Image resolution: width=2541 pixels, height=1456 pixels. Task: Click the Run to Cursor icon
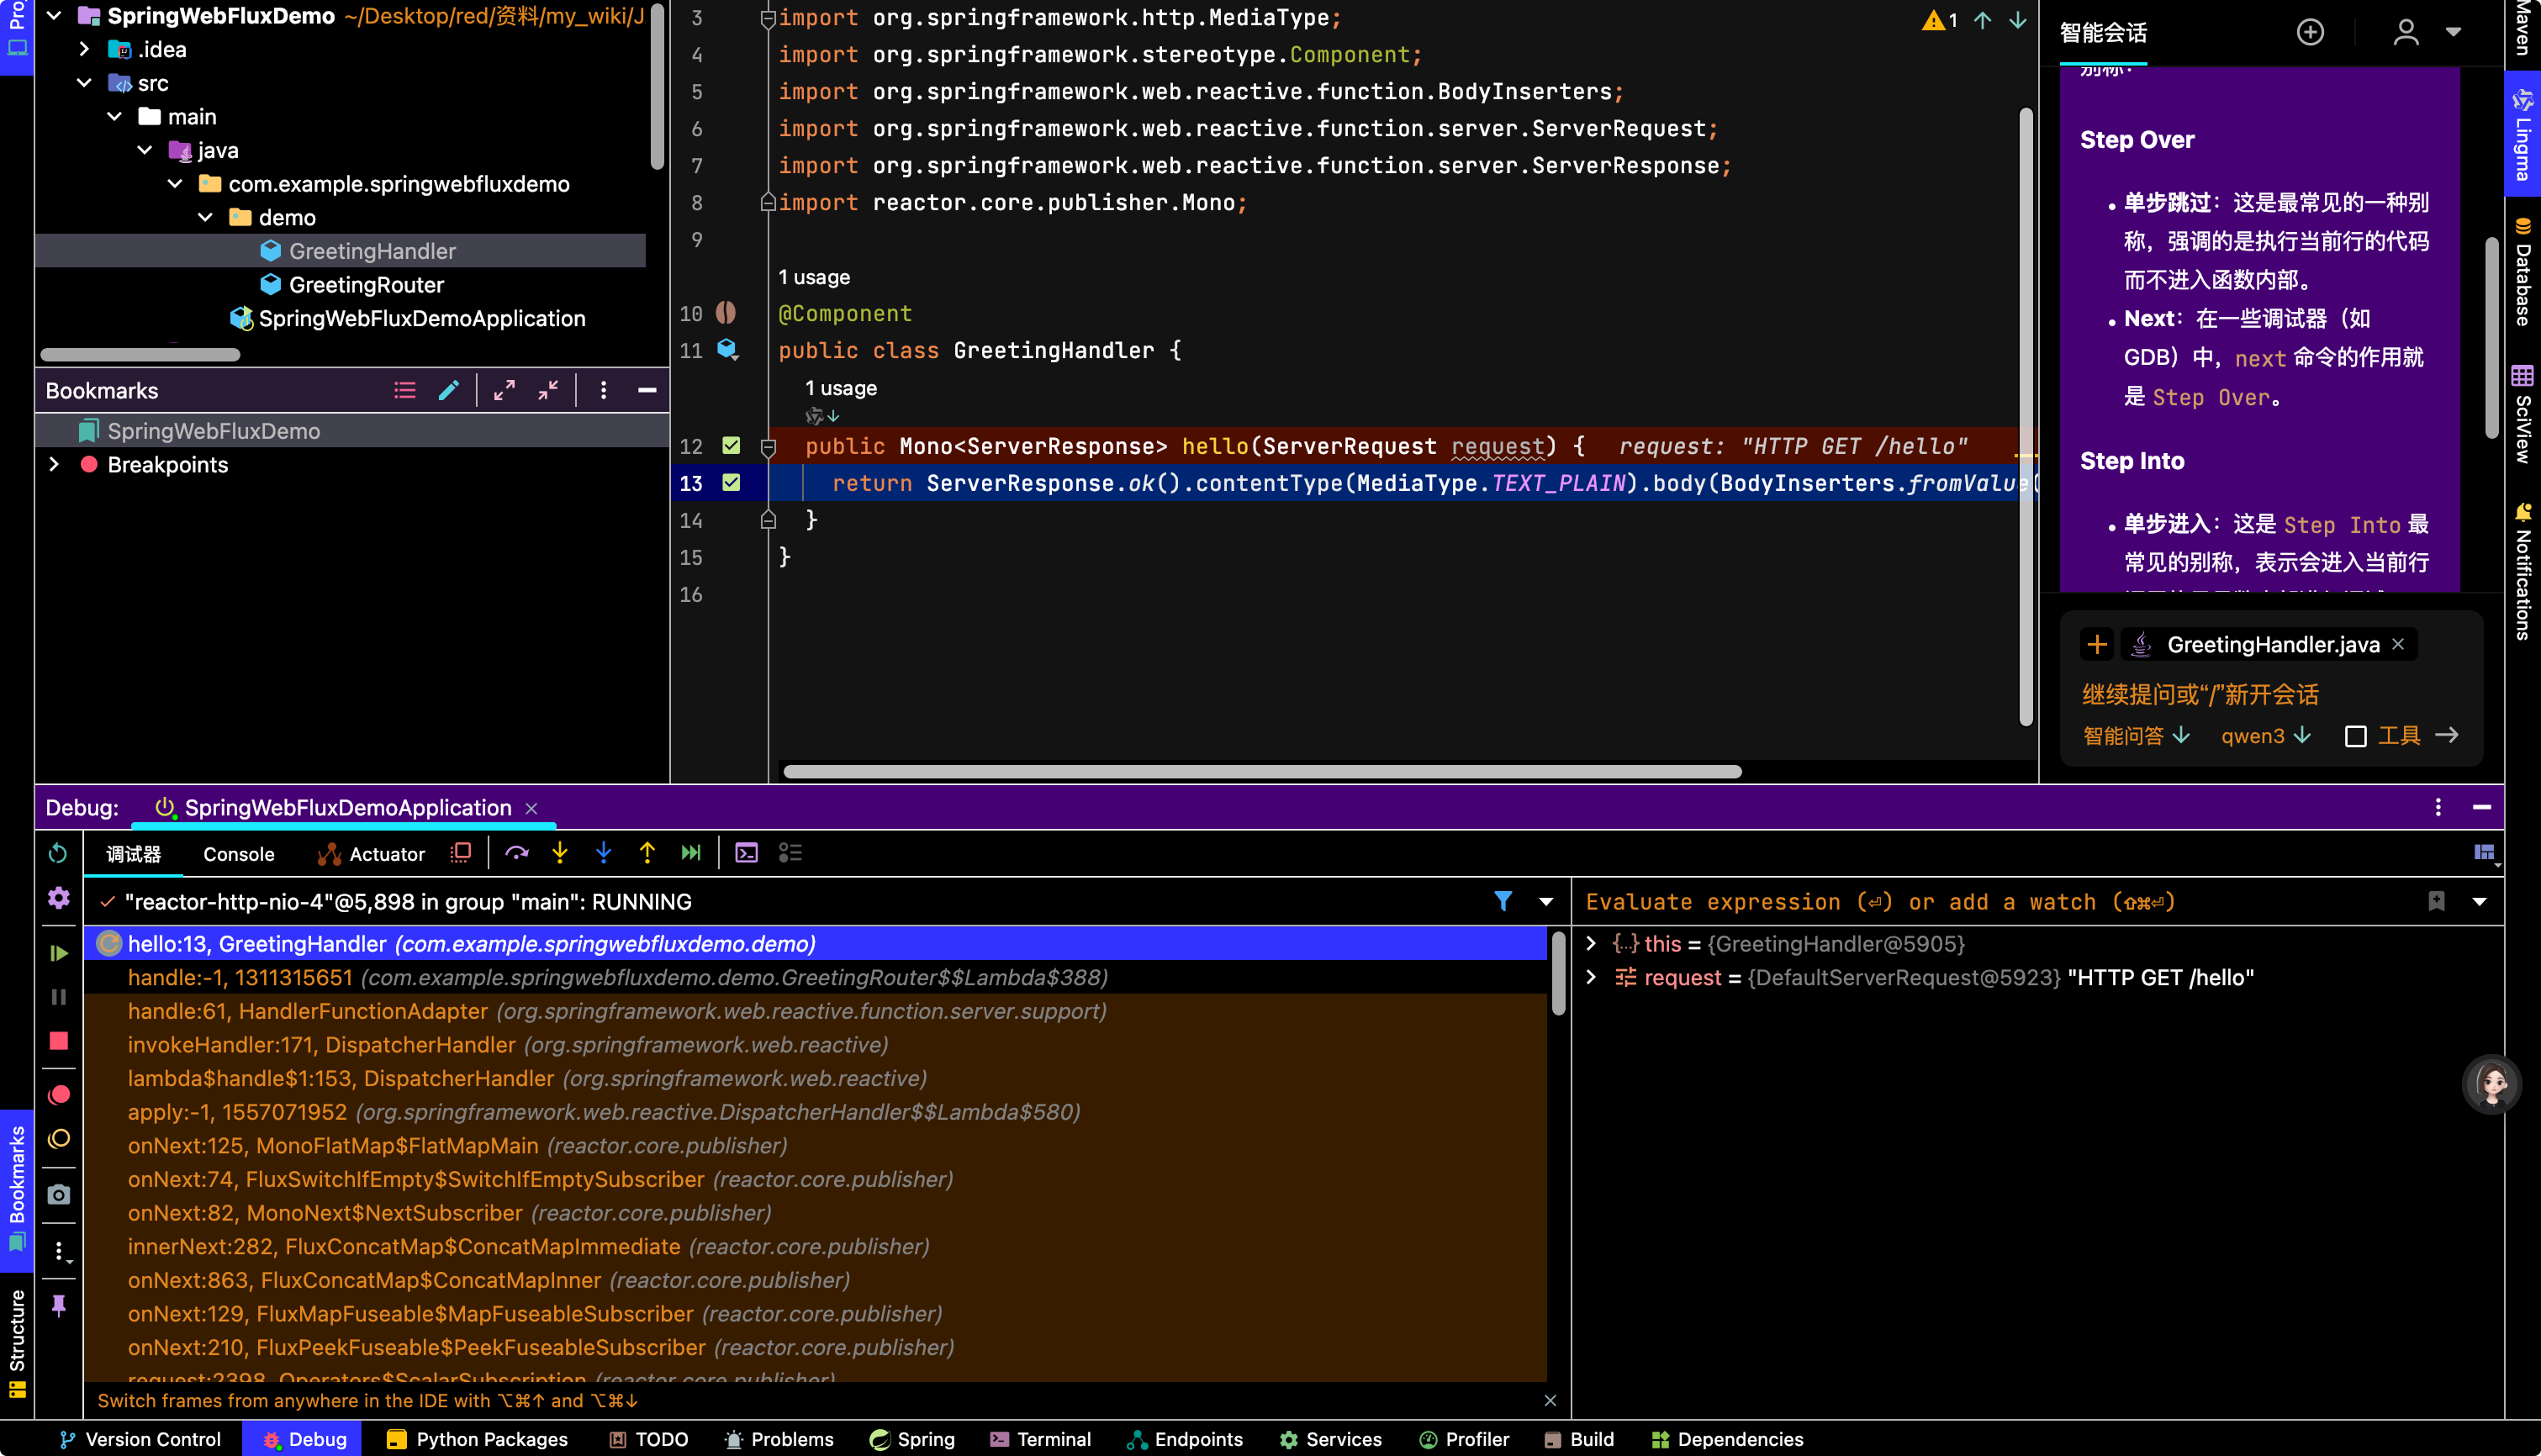691,853
